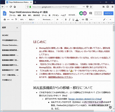Jump to その他のこと outline entry
115x112 pixels.
point(7,80)
